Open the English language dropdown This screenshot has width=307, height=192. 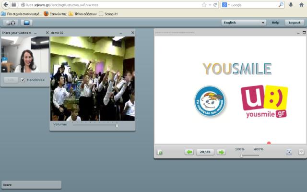(x=244, y=23)
